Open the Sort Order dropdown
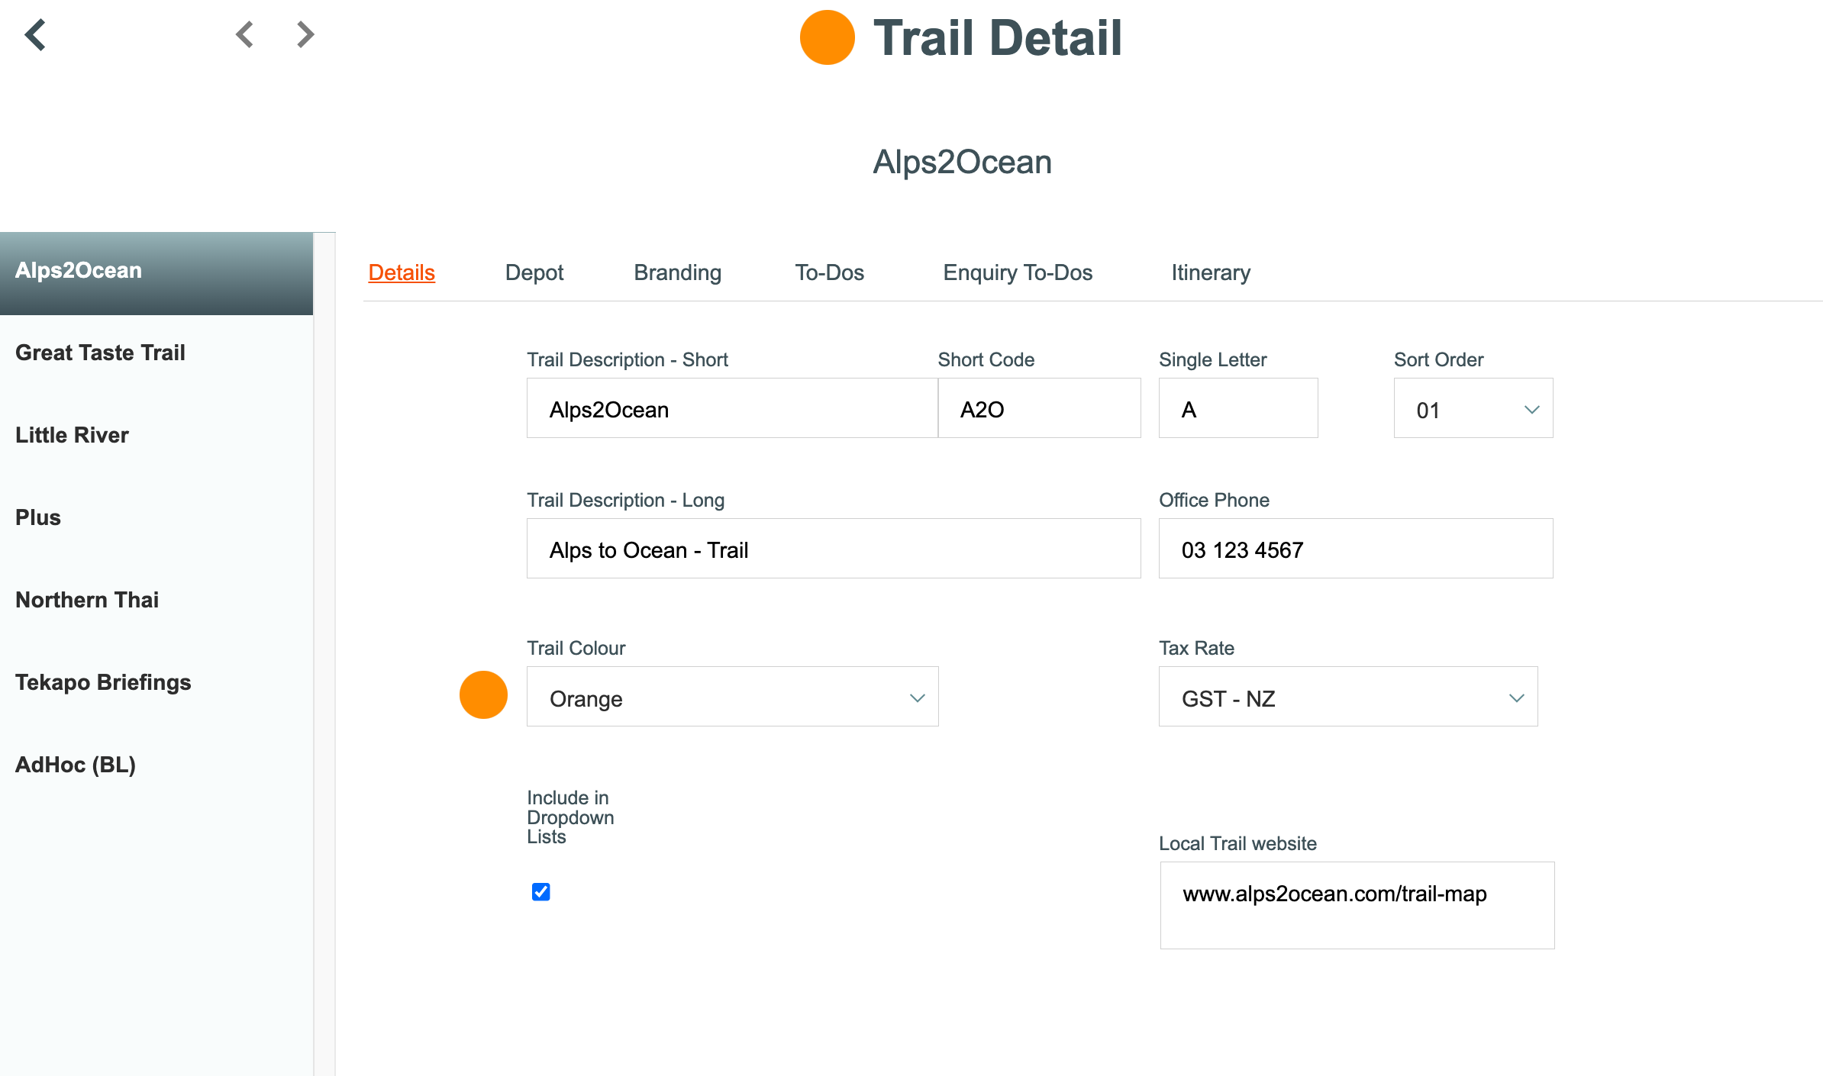The width and height of the screenshot is (1823, 1076). coord(1473,408)
